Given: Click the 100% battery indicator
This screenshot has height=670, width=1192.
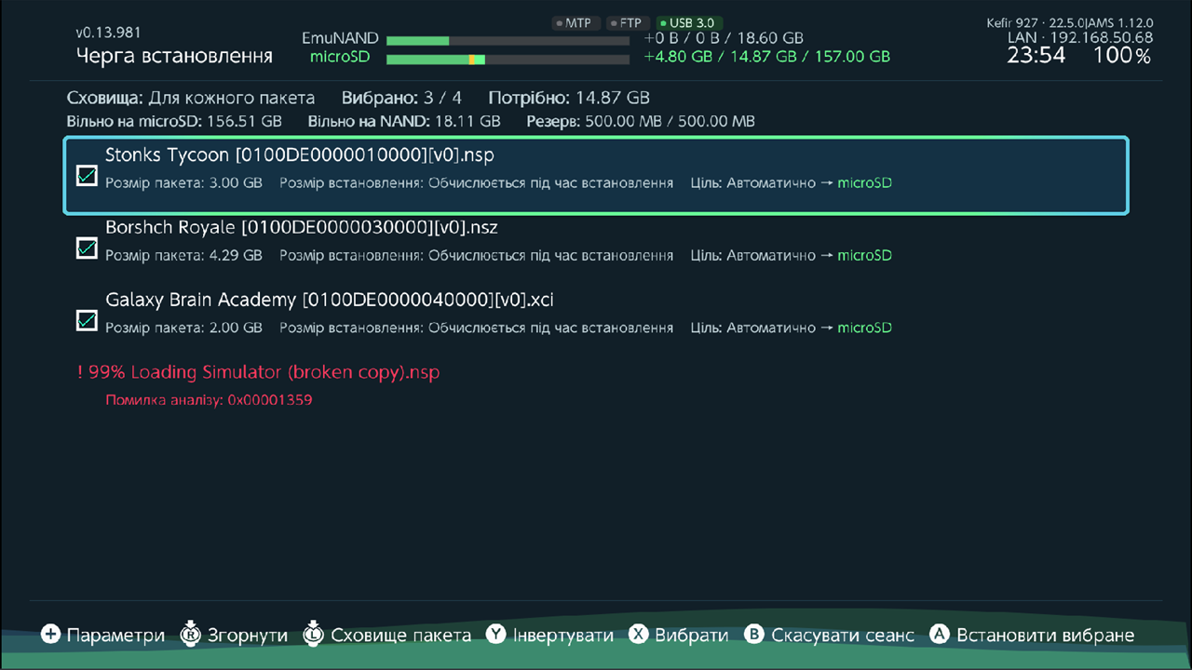Looking at the screenshot, I should [x=1122, y=56].
